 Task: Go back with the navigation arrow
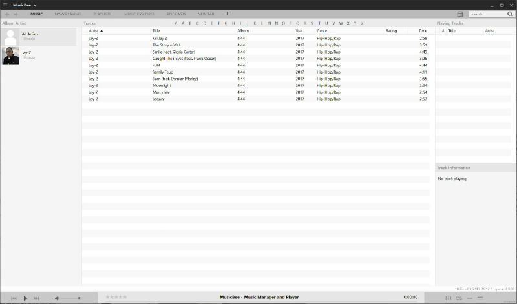pos(7,14)
